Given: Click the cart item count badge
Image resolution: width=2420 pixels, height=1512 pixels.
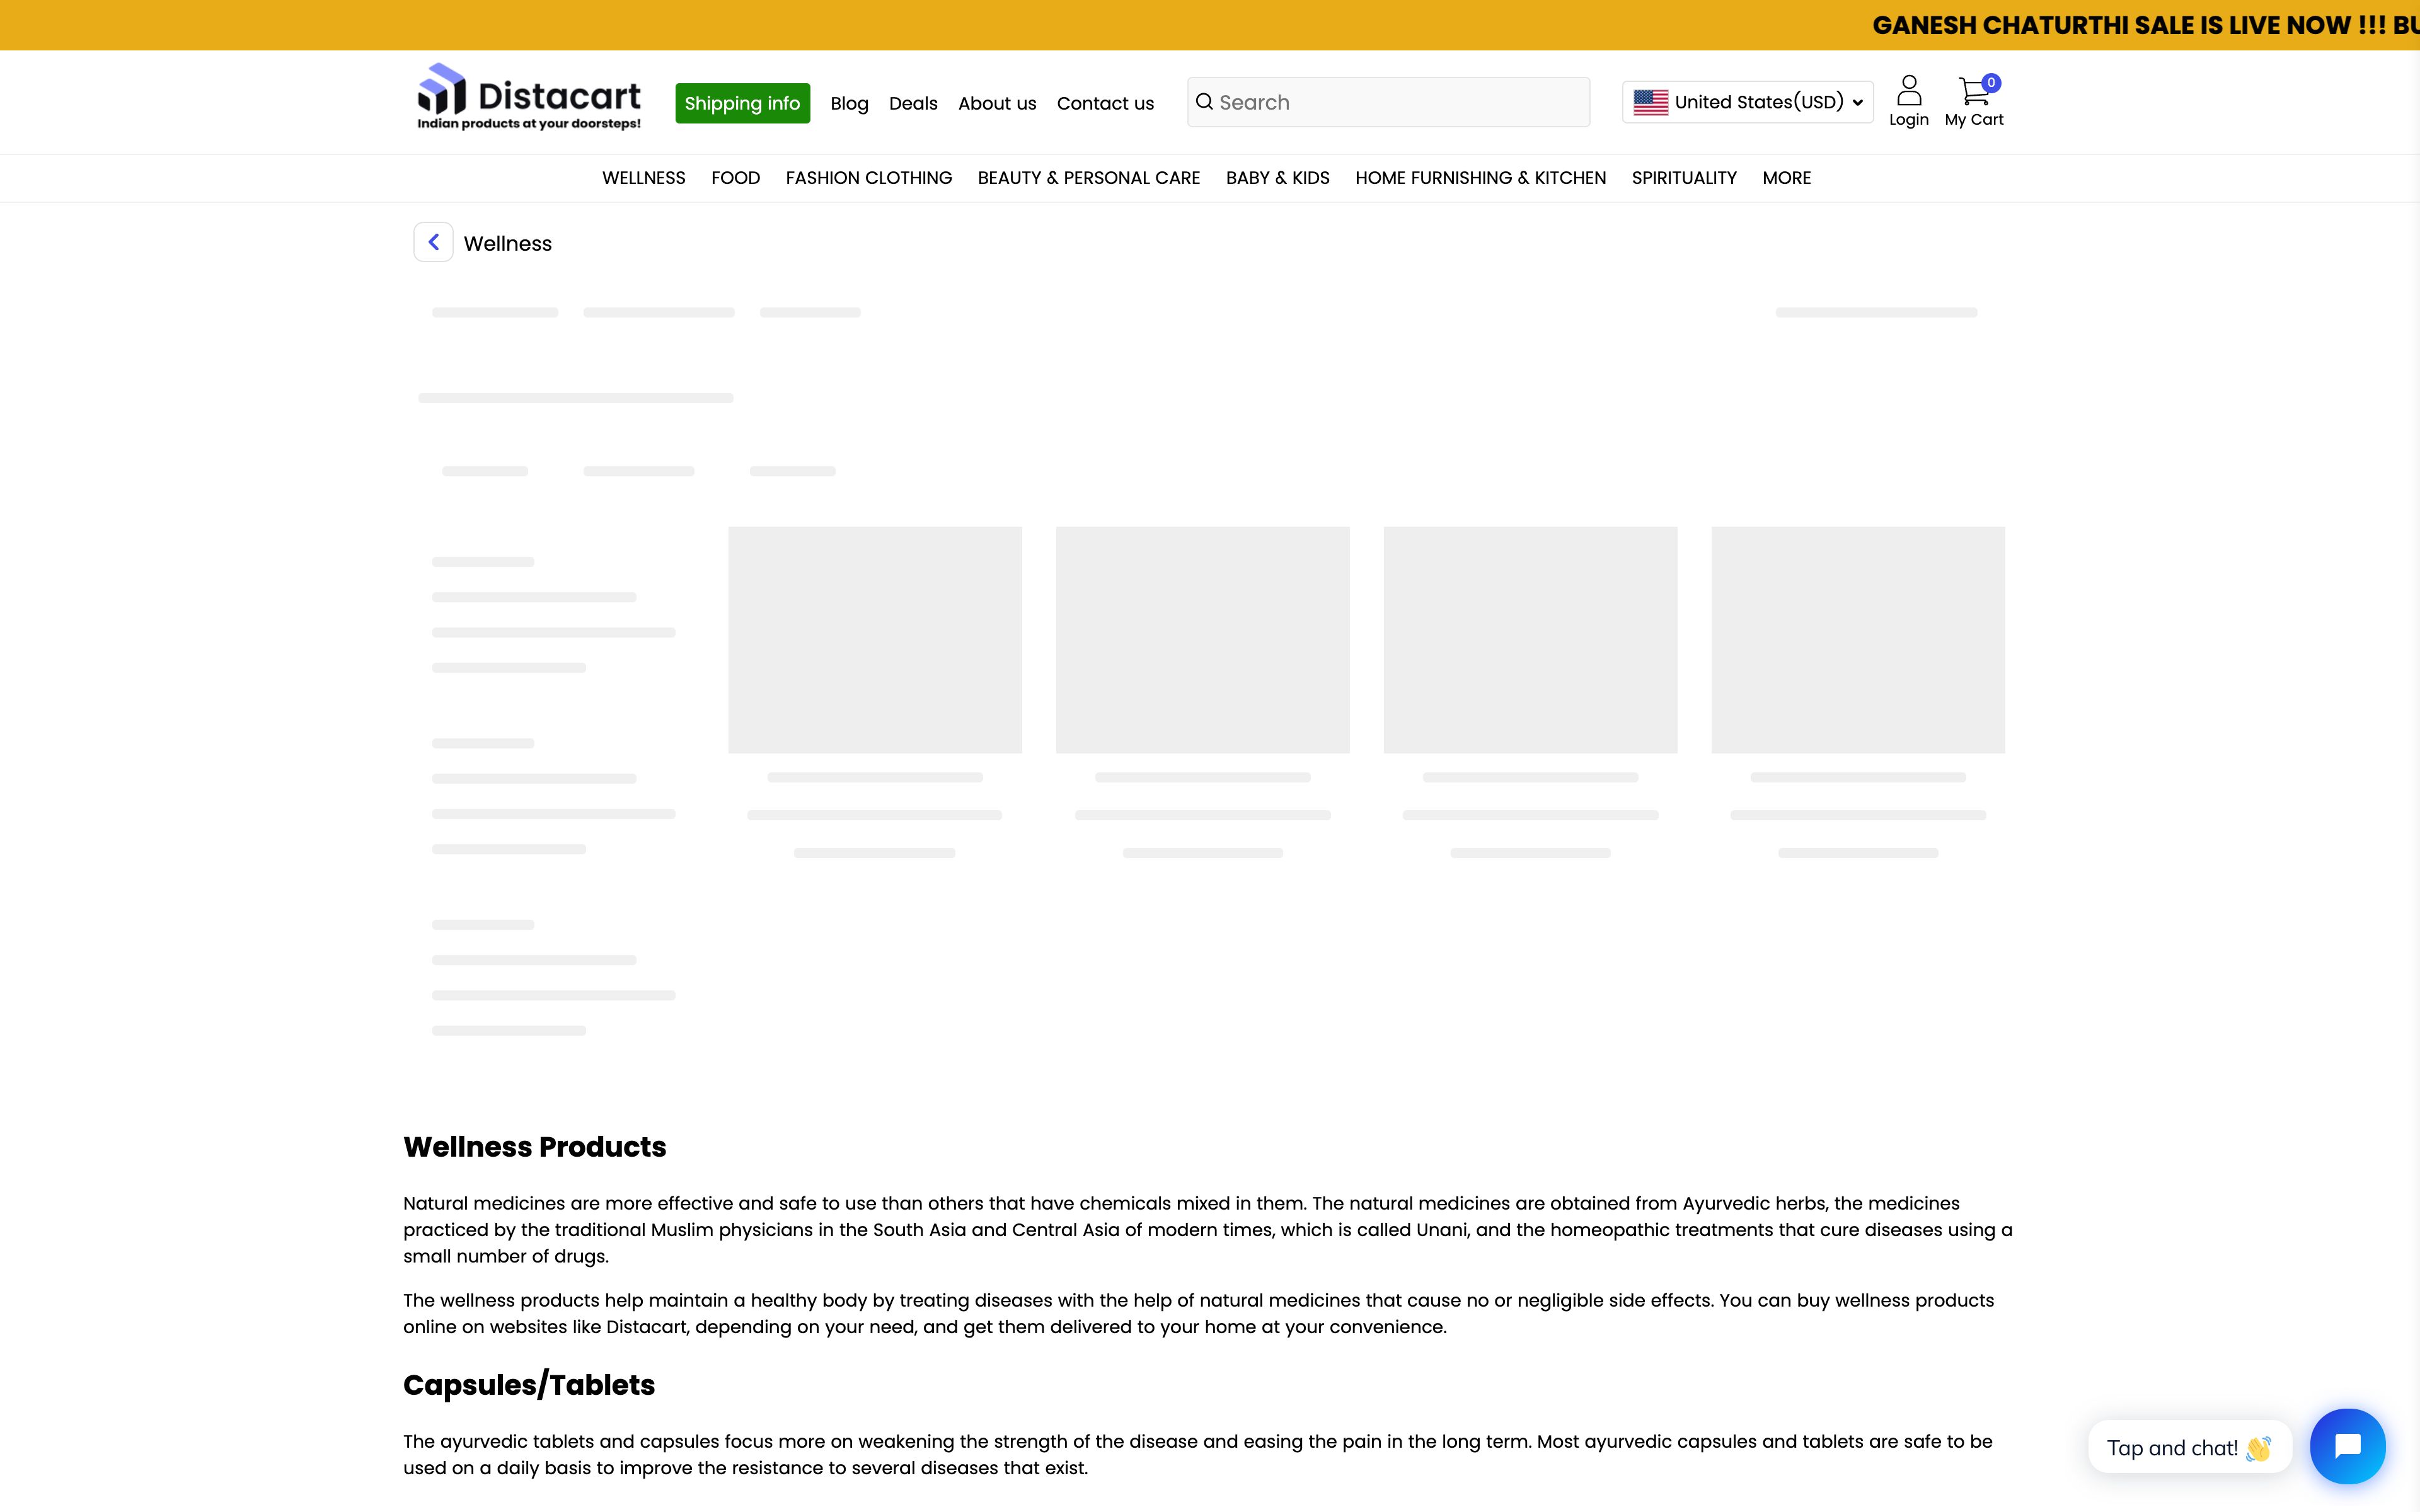Looking at the screenshot, I should [x=1992, y=82].
